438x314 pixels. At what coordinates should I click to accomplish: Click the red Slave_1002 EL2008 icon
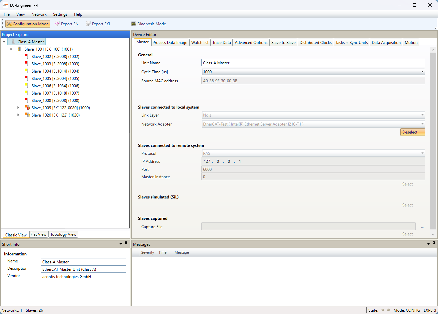pos(26,57)
